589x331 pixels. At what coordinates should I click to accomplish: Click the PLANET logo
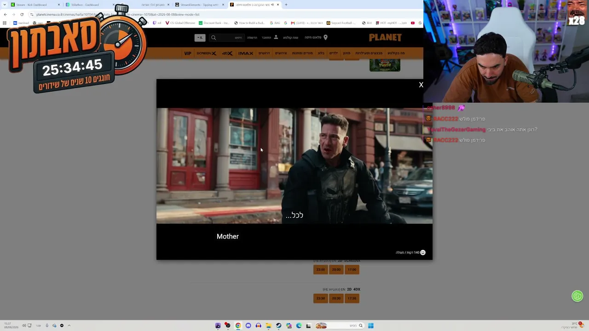point(385,37)
